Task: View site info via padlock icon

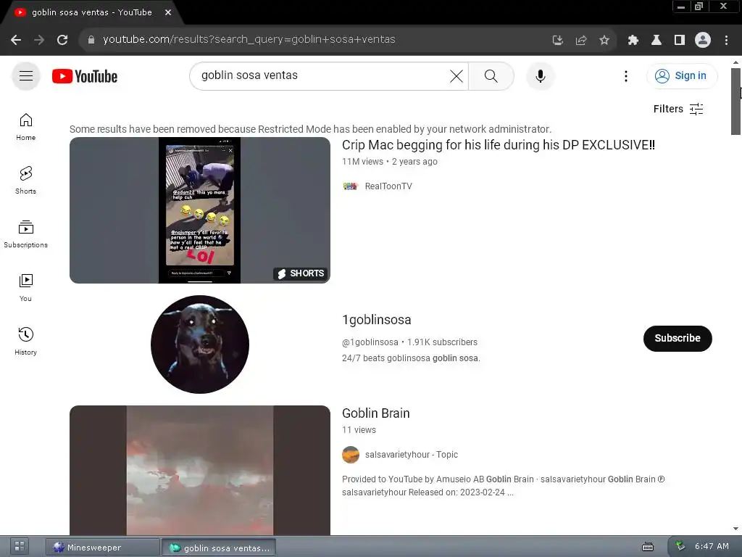Action: [91, 40]
